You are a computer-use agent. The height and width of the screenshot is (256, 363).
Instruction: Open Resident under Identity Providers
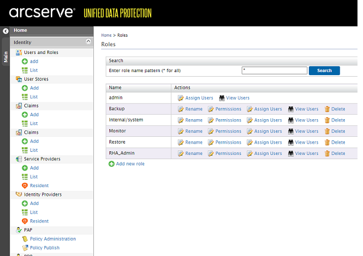tap(39, 221)
